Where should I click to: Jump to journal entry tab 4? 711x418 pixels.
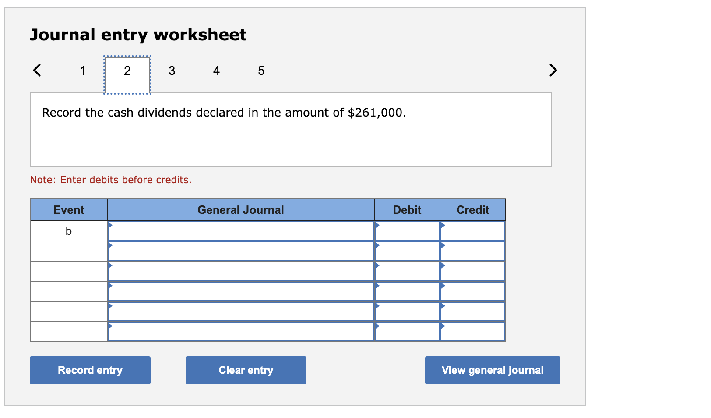tap(216, 71)
